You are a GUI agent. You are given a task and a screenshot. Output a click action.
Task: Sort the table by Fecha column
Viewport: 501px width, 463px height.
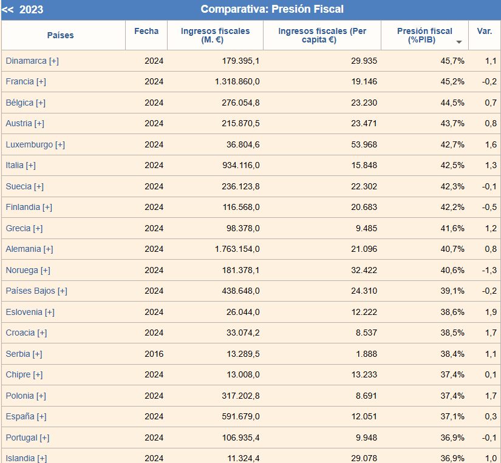click(x=146, y=31)
